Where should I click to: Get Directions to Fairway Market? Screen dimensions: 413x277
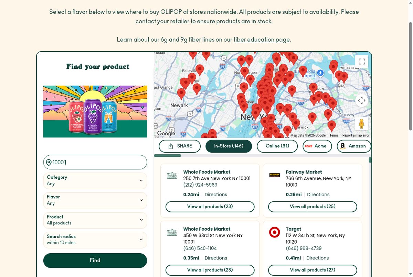point(318,195)
